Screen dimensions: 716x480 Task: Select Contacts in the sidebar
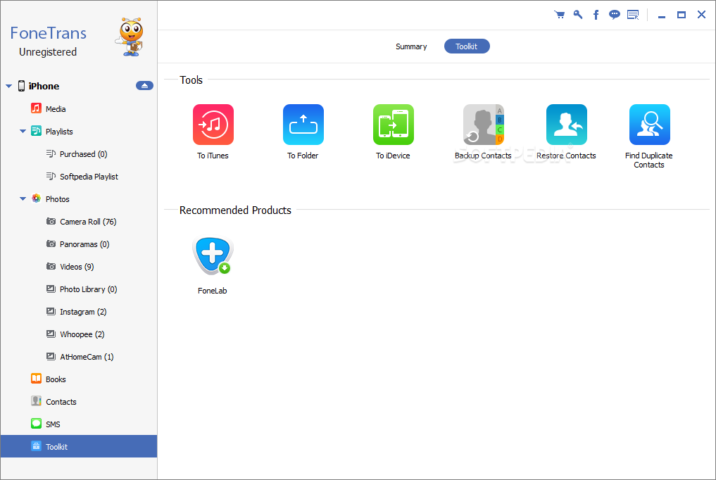point(79,401)
